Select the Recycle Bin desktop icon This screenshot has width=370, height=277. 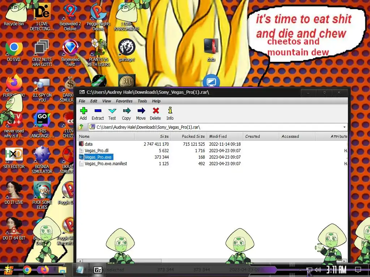(14, 15)
